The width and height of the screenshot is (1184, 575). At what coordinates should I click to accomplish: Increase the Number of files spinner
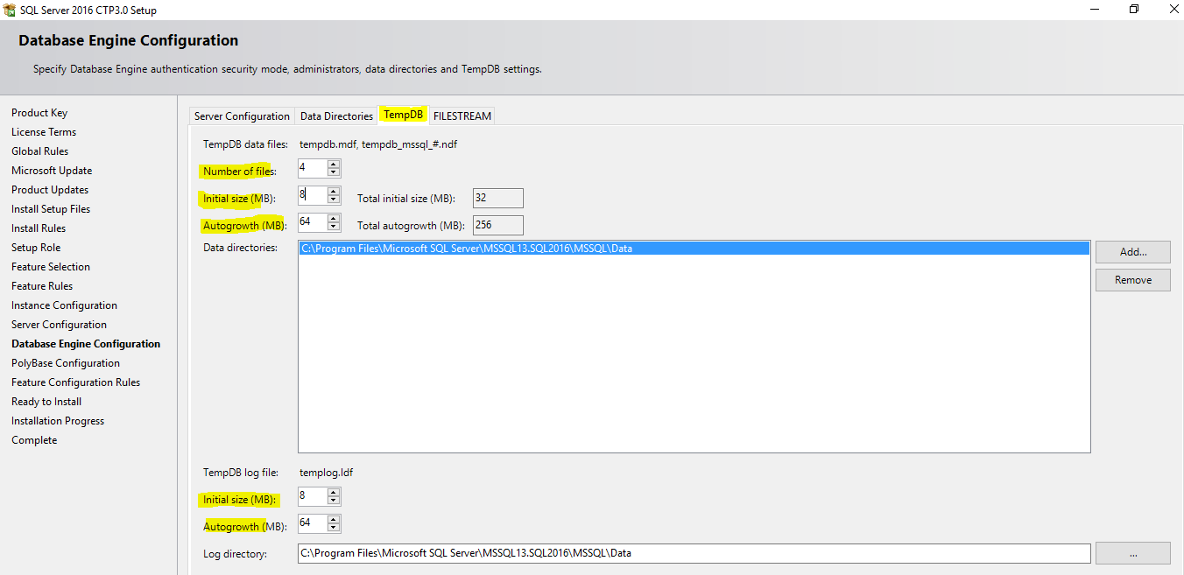[x=334, y=164]
